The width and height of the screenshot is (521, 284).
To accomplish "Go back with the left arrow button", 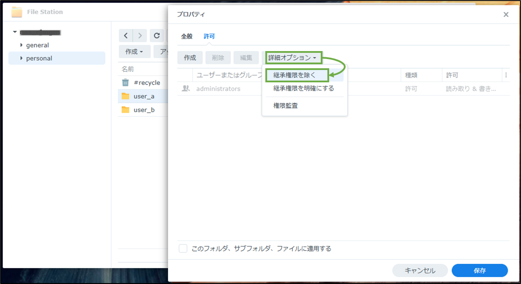I will [x=125, y=36].
